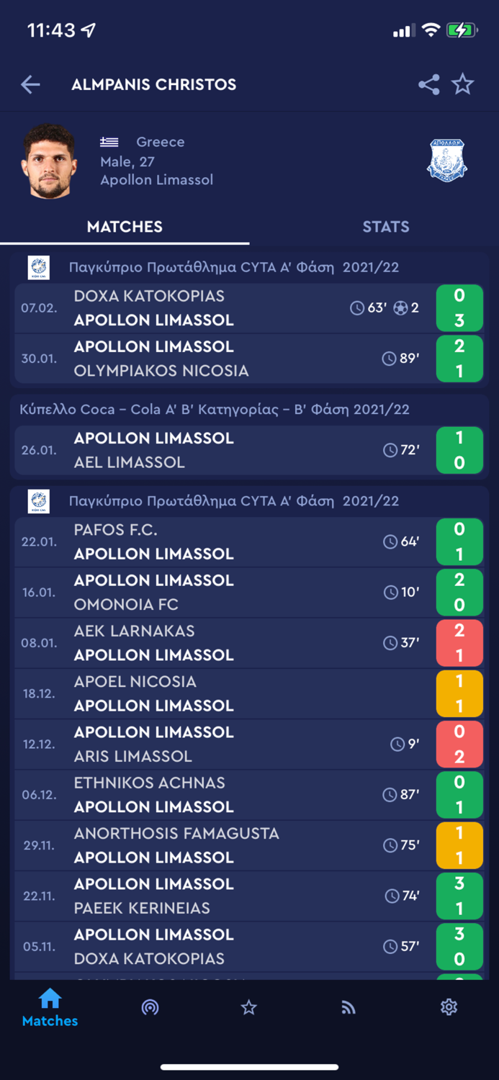Open the Apollon Limassol club crest

click(x=446, y=161)
